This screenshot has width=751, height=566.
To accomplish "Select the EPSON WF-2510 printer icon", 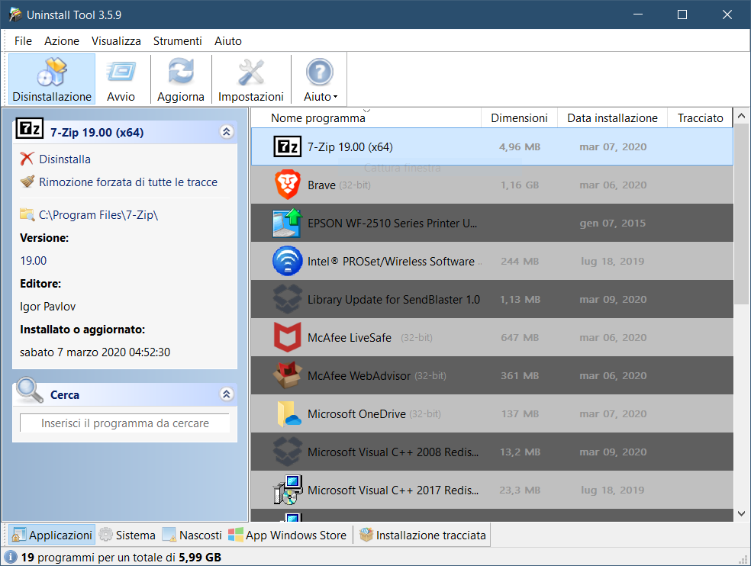I will click(x=288, y=224).
